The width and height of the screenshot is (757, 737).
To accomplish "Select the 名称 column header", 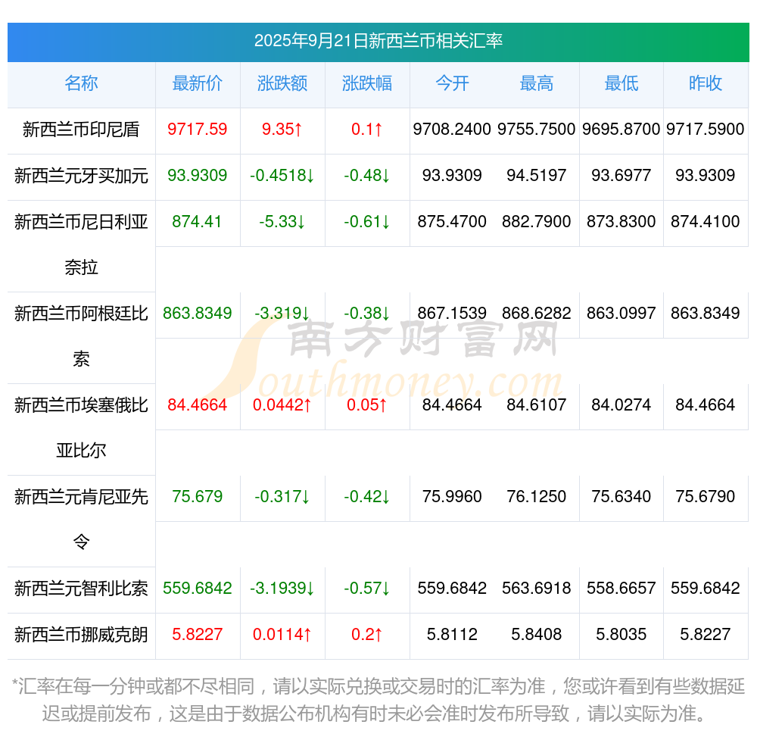I will (x=81, y=83).
